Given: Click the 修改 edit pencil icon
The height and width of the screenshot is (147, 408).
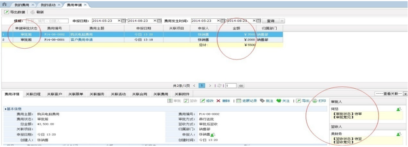Looking at the screenshot, I should click(x=202, y=101).
